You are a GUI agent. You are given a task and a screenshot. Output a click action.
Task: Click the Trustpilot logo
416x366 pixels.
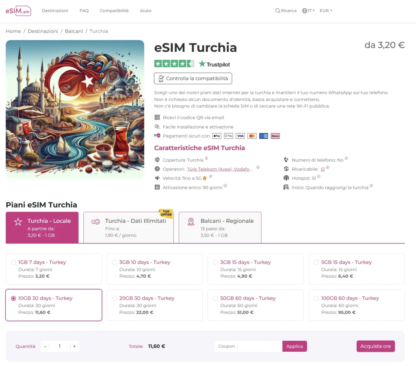tap(214, 64)
